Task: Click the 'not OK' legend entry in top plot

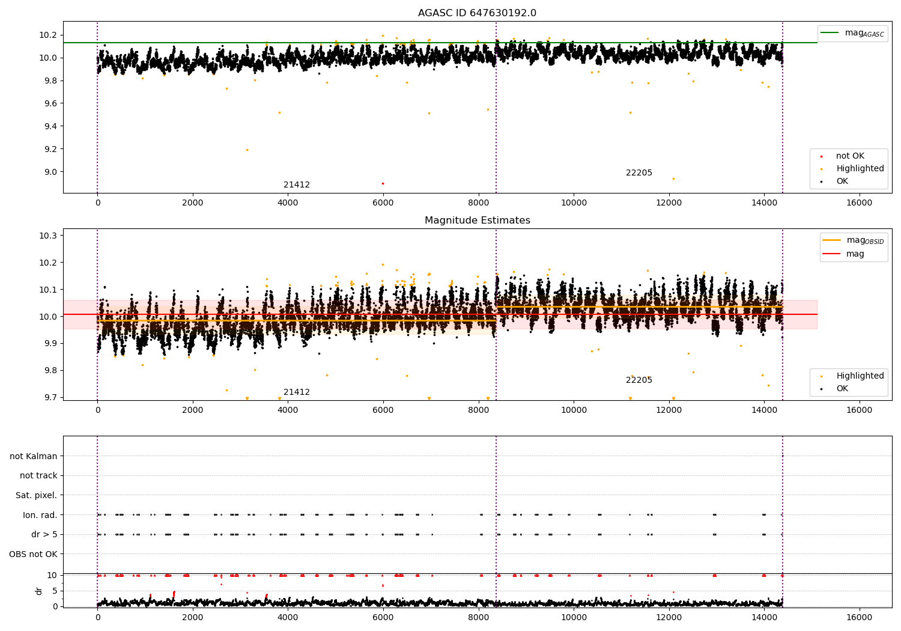Action: 850,156
